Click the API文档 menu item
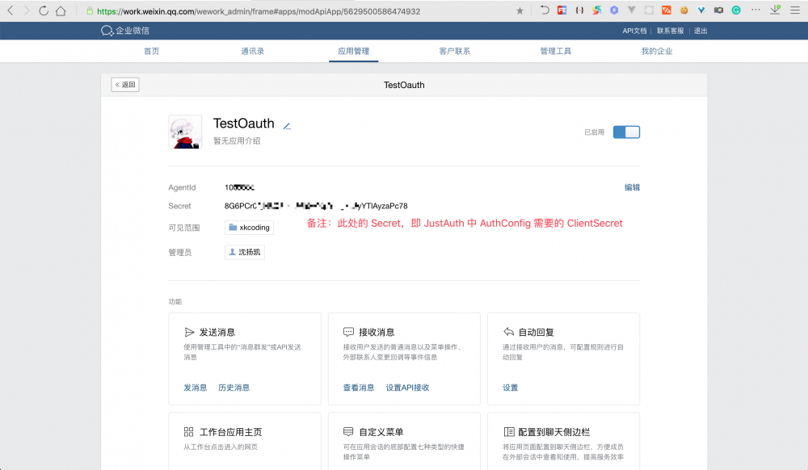The width and height of the screenshot is (808, 470). point(637,31)
